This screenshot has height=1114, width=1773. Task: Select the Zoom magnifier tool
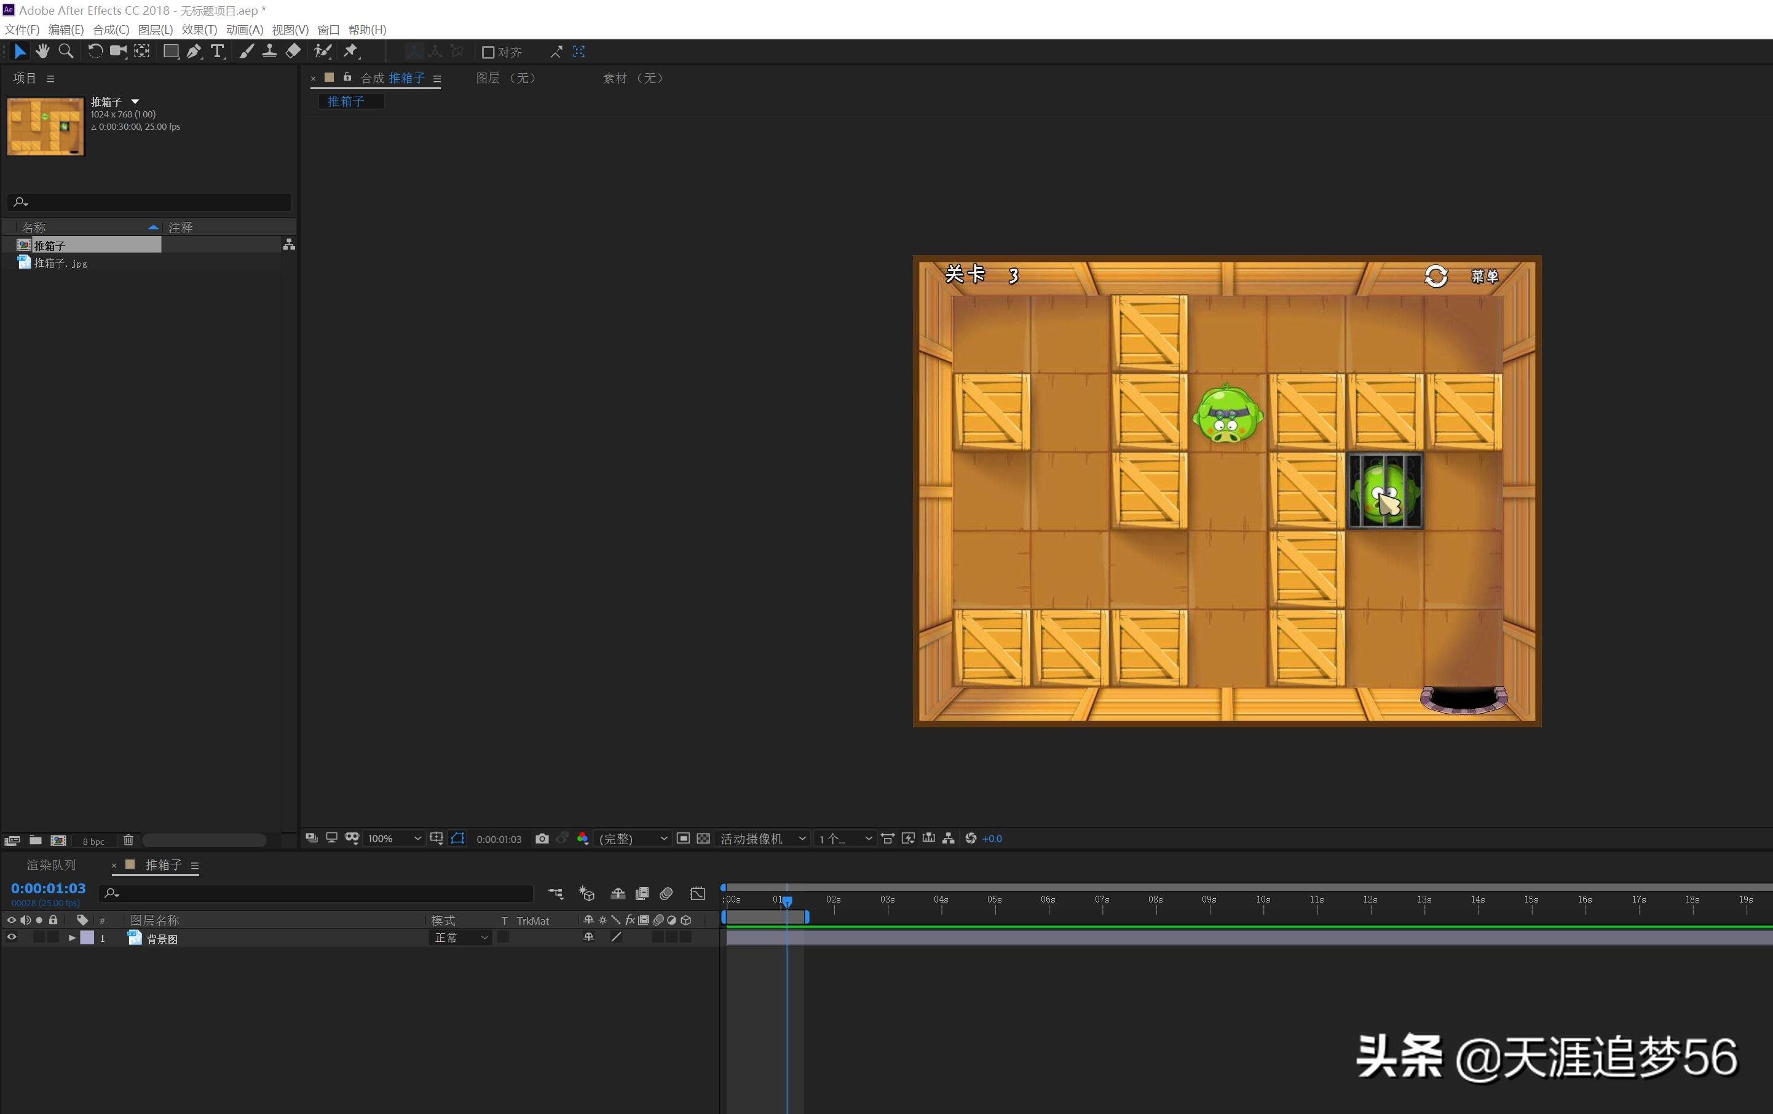(66, 51)
